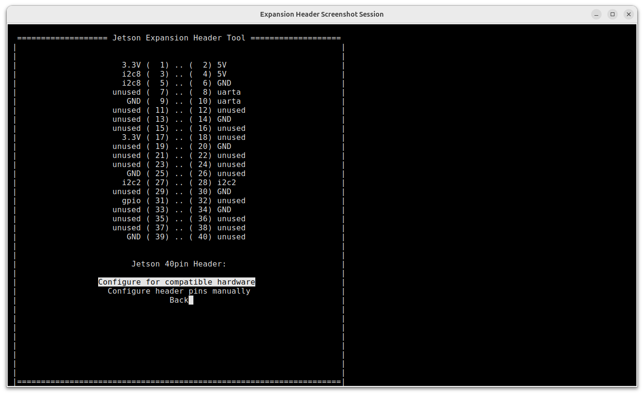This screenshot has width=644, height=395.
Task: Click the unused label of pin 23
Action: pyautogui.click(x=127, y=165)
